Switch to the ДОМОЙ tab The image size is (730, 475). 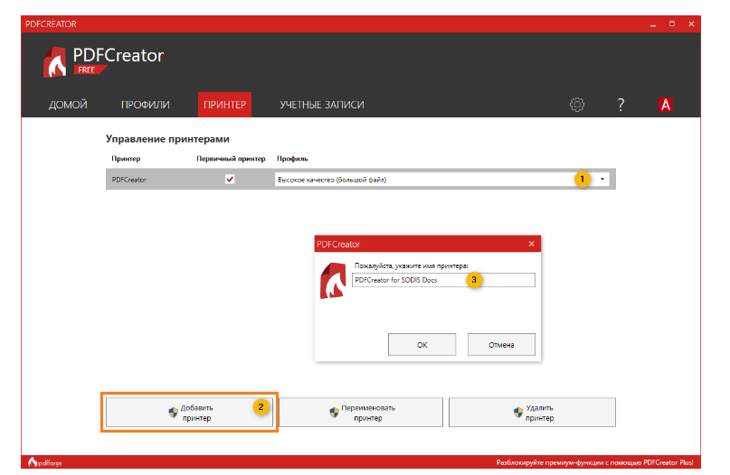[68, 105]
